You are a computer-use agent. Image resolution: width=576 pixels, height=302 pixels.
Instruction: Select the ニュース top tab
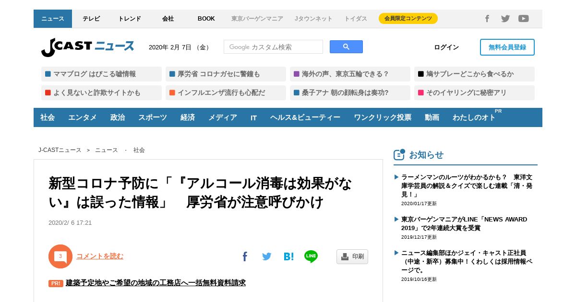[x=53, y=19]
